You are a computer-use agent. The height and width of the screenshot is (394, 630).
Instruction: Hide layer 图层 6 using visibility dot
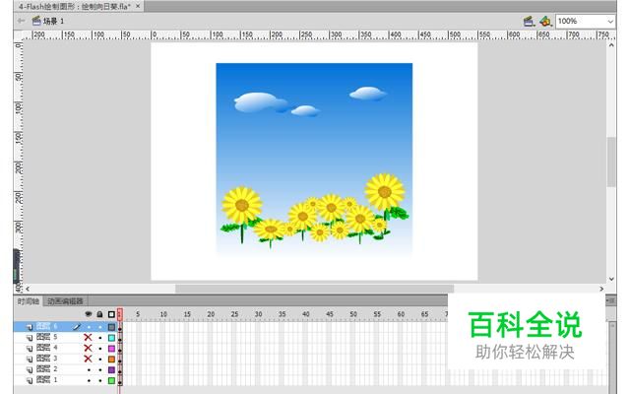(x=89, y=327)
